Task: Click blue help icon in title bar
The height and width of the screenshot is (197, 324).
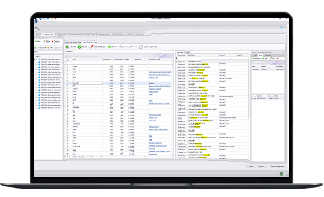Action: click(40, 19)
